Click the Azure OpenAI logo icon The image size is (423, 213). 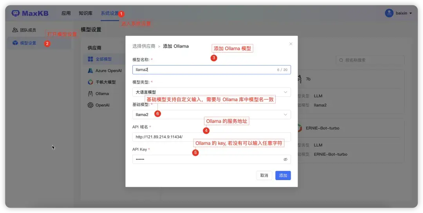[x=90, y=71]
